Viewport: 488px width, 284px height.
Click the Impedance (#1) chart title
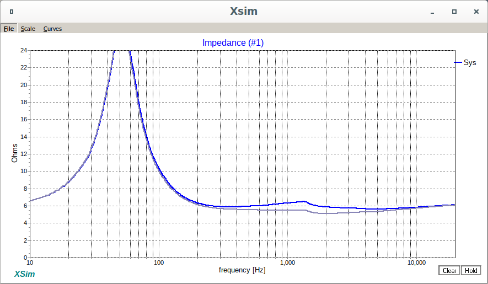tap(233, 42)
